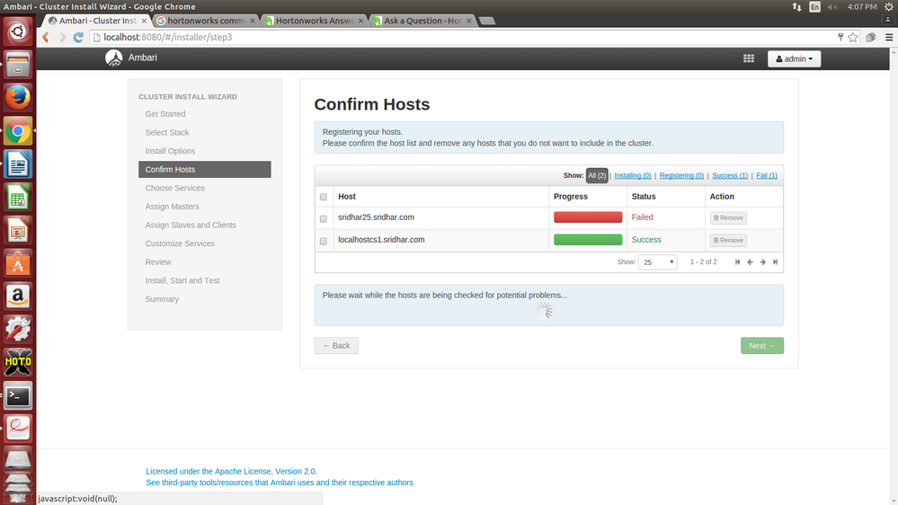The image size is (898, 505).
Task: Click Chrome browser back arrow
Action: click(x=46, y=37)
